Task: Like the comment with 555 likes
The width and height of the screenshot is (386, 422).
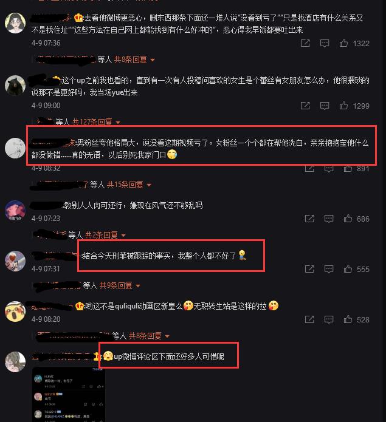Action: pos(348,269)
